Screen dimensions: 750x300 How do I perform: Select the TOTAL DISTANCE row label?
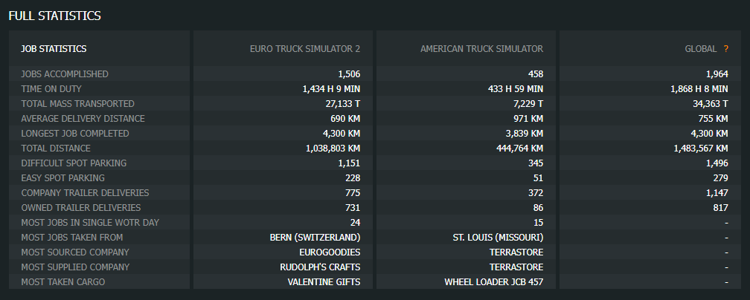[x=56, y=148]
